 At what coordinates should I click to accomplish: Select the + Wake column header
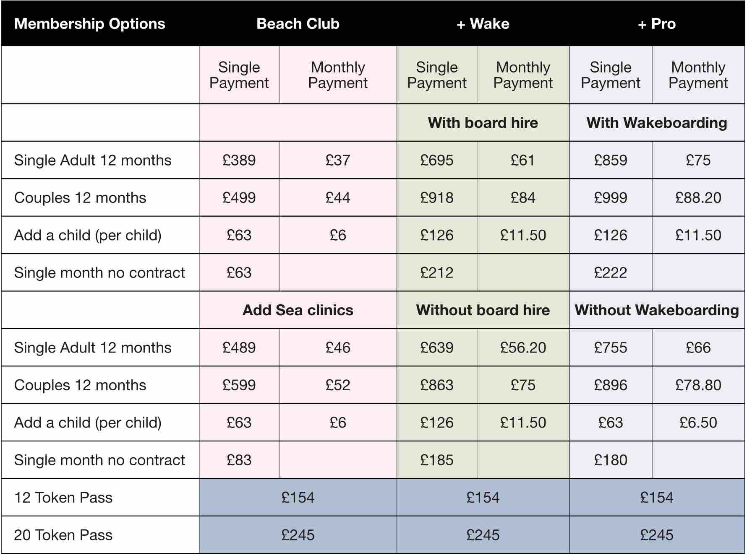tap(483, 24)
